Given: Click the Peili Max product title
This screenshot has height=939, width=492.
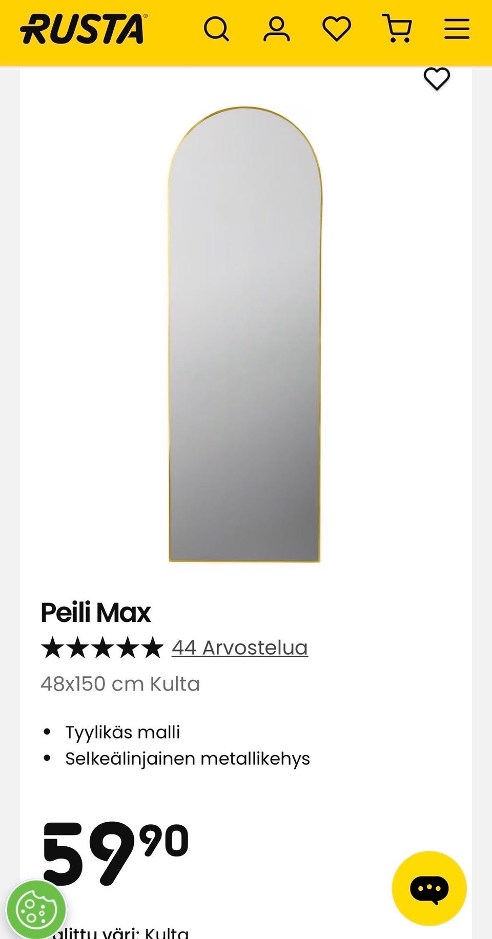Looking at the screenshot, I should coord(96,613).
